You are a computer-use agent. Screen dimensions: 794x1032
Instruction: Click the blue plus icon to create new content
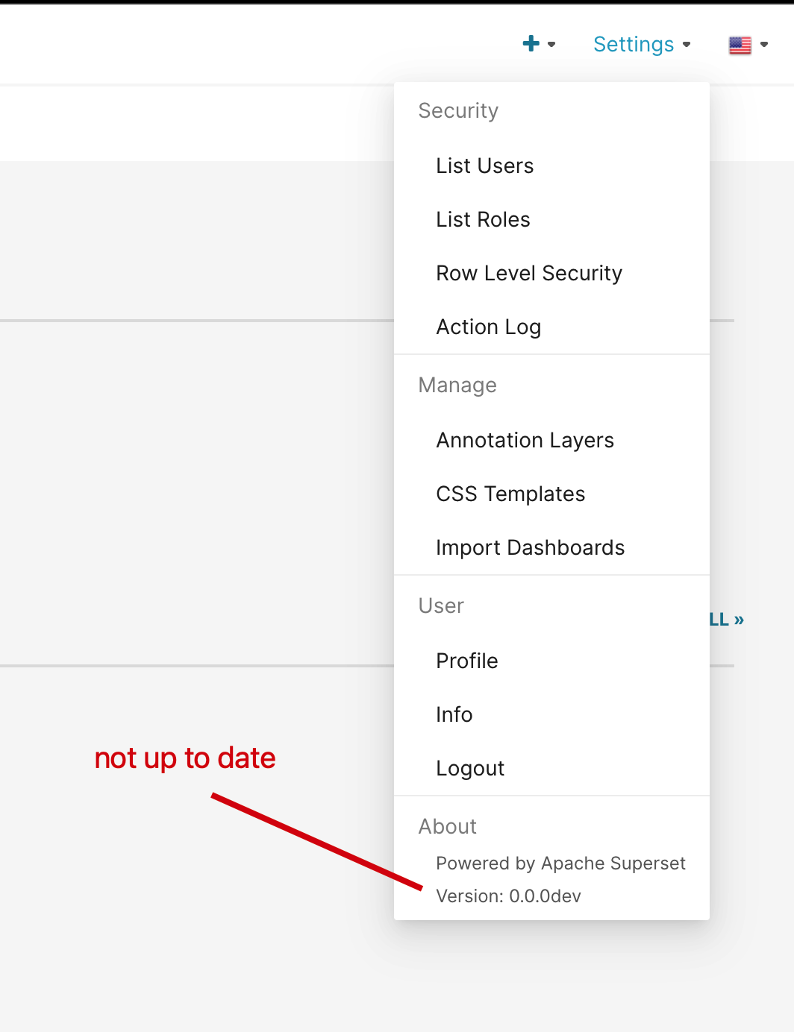pyautogui.click(x=530, y=44)
